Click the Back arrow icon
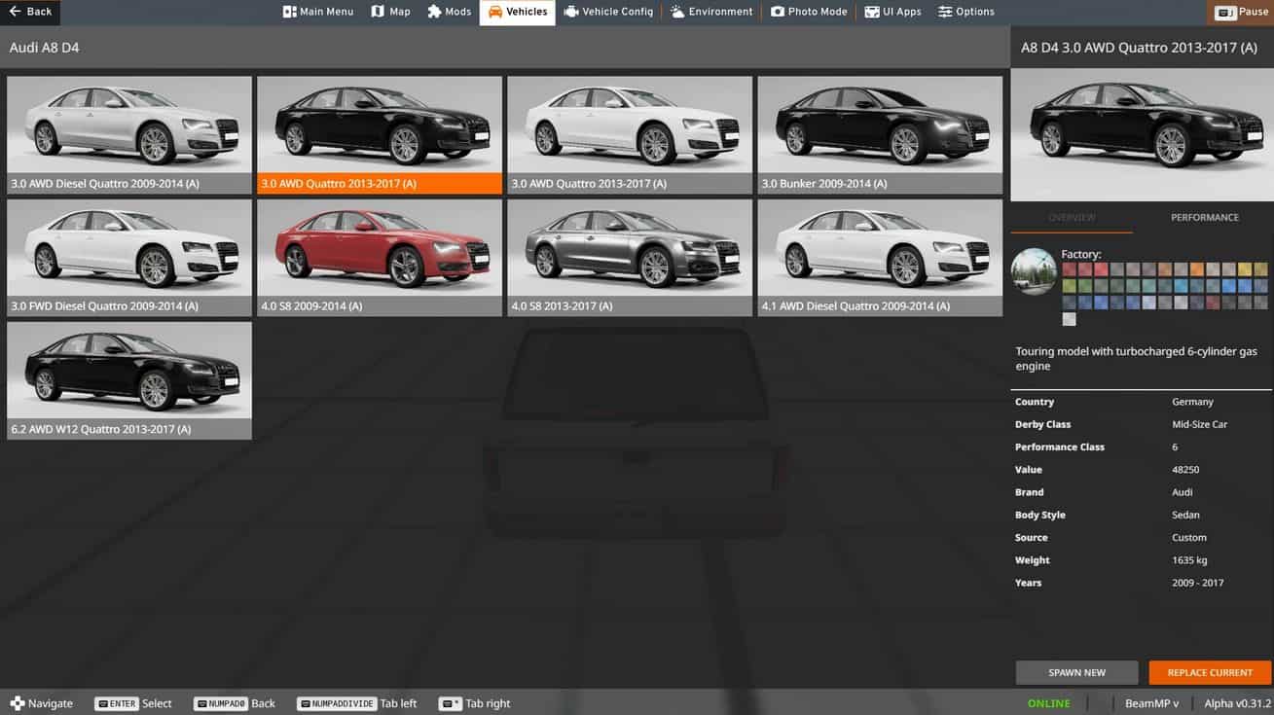The width and height of the screenshot is (1274, 715). [x=15, y=12]
